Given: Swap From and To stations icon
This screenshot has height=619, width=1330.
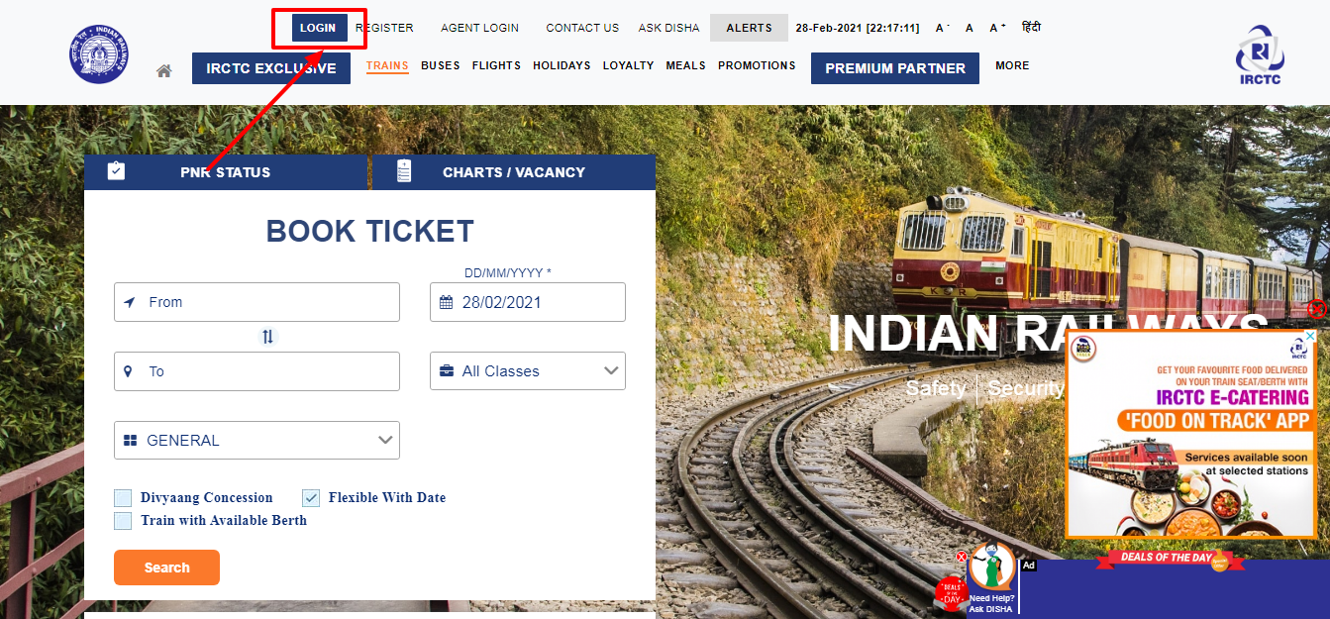Looking at the screenshot, I should coord(267,337).
